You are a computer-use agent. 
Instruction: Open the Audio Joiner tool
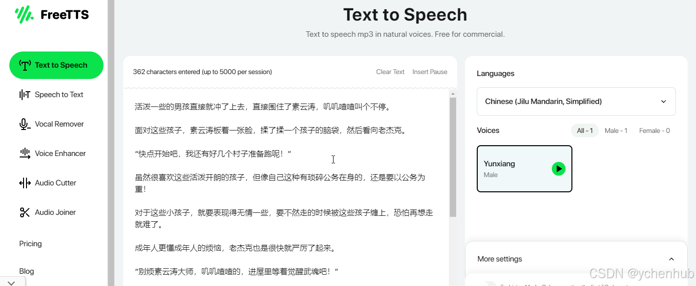point(48,212)
